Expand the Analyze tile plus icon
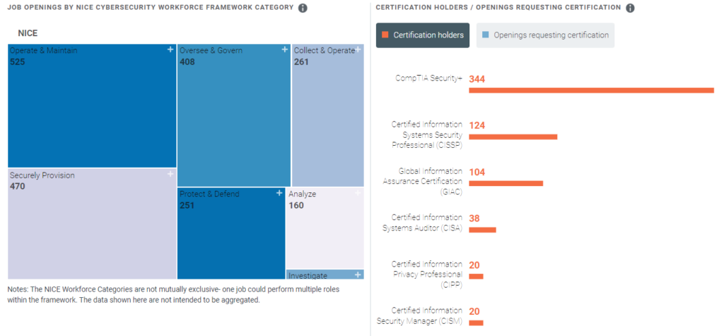The width and height of the screenshot is (724, 336). 358,192
